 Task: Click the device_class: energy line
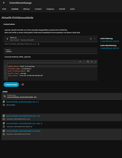(x=17, y=73)
